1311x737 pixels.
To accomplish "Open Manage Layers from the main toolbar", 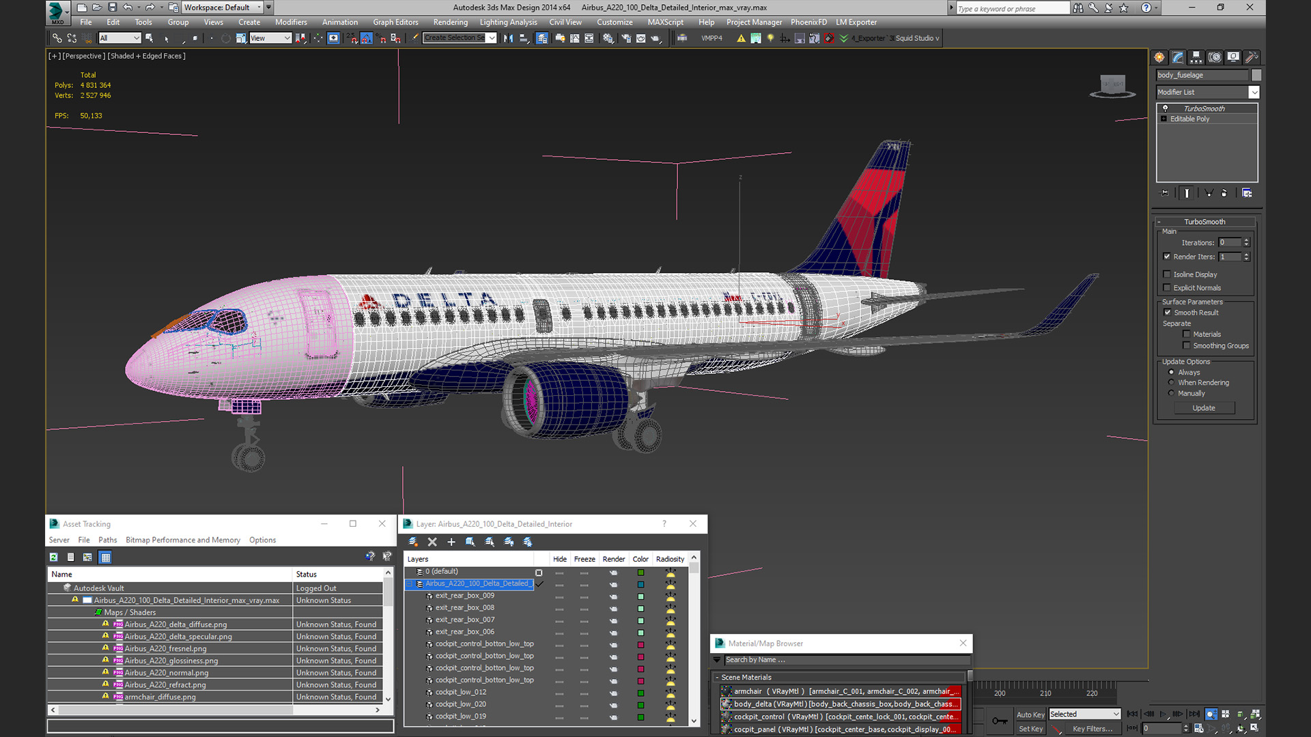I will point(541,38).
